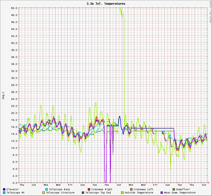Select the yellow Telescope Structure swatch
The image size is (212, 196).
pos(43,193)
